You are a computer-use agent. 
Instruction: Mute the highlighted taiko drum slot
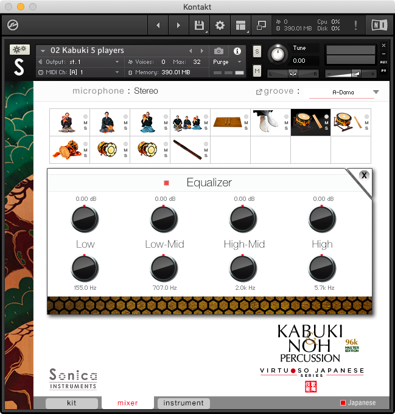[x=326, y=123]
